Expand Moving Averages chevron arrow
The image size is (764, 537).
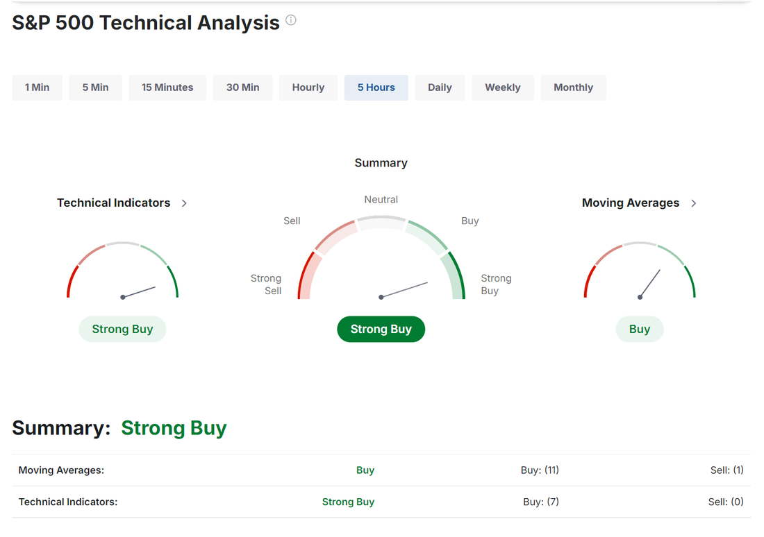tap(694, 203)
